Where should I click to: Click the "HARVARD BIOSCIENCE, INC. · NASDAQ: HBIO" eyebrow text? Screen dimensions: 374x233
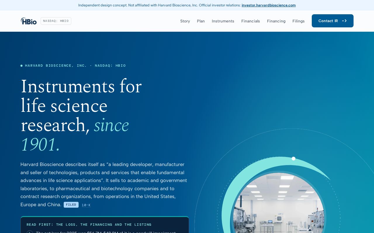click(x=75, y=66)
